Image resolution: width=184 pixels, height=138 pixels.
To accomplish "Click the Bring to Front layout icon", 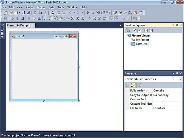I will tap(123, 18).
